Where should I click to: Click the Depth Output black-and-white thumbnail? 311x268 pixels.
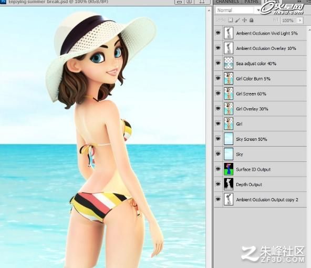point(229,184)
